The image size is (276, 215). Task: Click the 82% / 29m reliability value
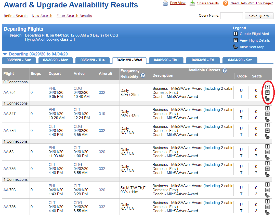click(129, 95)
